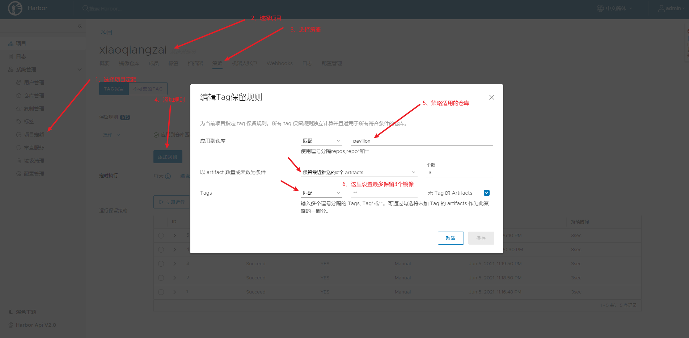Viewport: 689px width, 338px height.
Task: Switch to the project 日志 tab
Action: coord(307,63)
